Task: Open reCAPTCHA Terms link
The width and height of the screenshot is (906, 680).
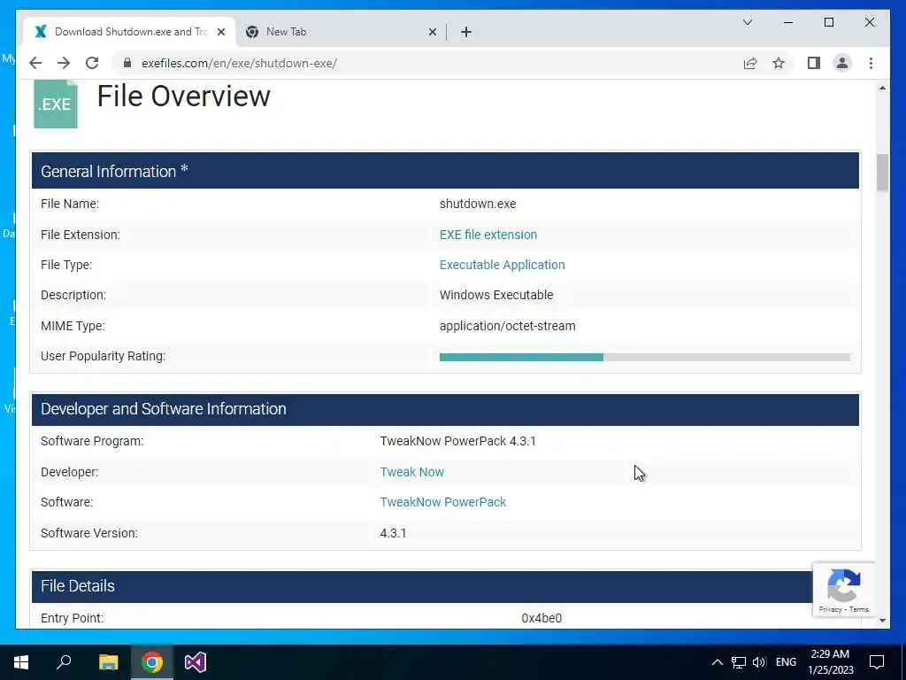Action: tap(858, 609)
